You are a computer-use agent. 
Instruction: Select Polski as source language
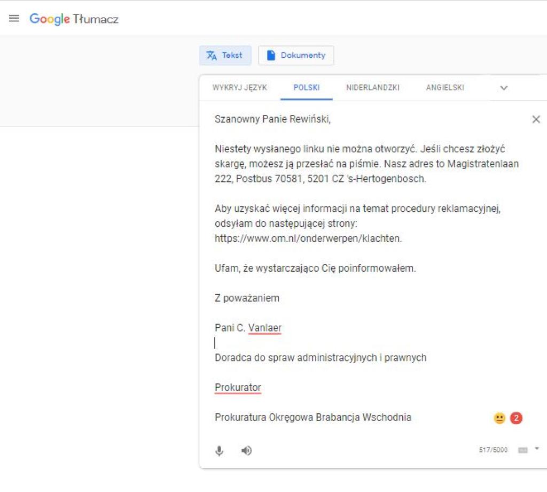[x=306, y=88]
